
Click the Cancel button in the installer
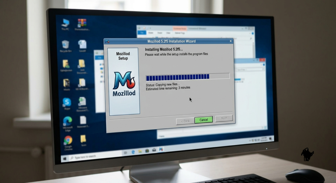(203, 120)
